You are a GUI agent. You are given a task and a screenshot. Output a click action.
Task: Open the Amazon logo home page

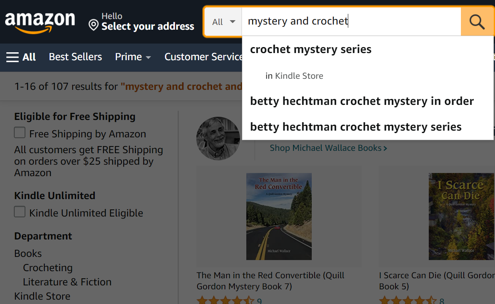[x=40, y=22]
